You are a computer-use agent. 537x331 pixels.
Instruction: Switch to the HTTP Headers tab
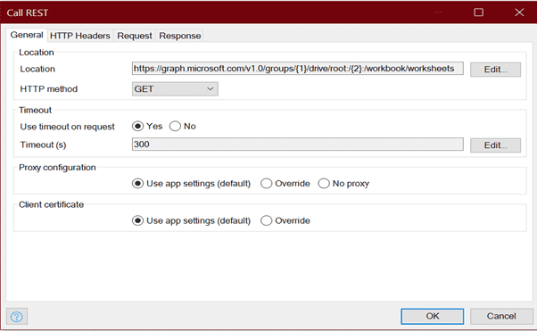(79, 36)
